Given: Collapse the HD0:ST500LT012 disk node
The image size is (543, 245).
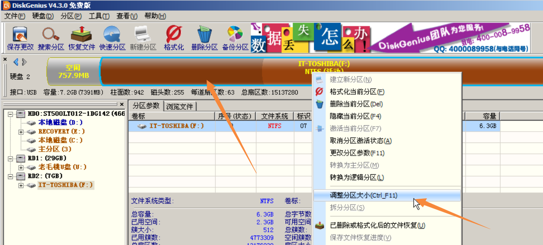Looking at the screenshot, I should (11, 114).
